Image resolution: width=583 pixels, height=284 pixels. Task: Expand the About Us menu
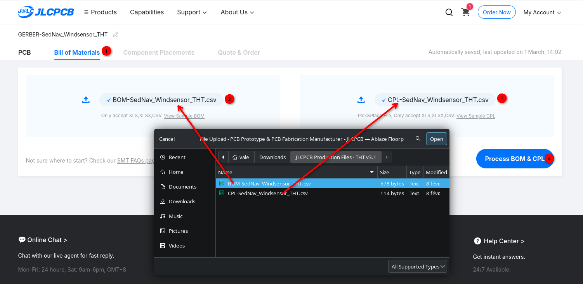point(237,12)
